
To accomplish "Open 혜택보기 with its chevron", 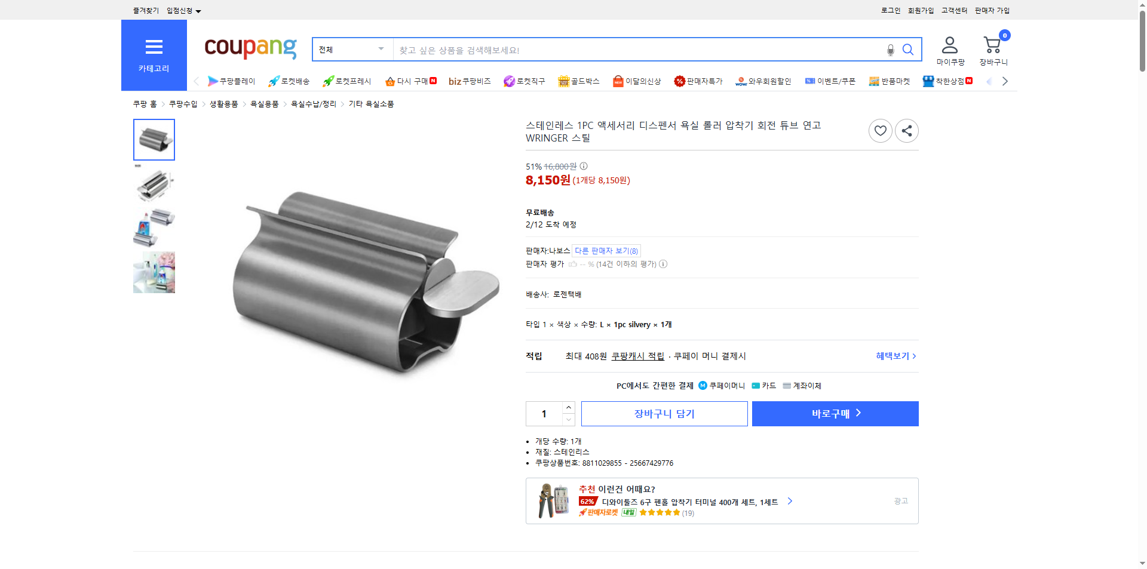I will (894, 356).
